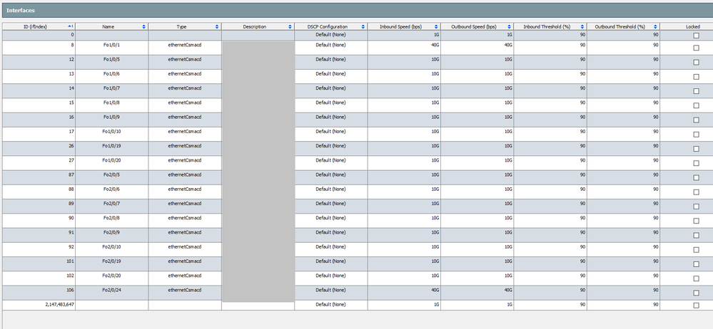Select the Fo1/0/1 name cell

112,48
